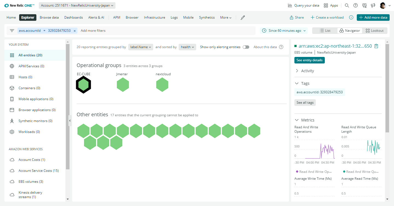The height and width of the screenshot is (206, 394).
Task: Open the Apps launcher
Action: click(x=331, y=5)
